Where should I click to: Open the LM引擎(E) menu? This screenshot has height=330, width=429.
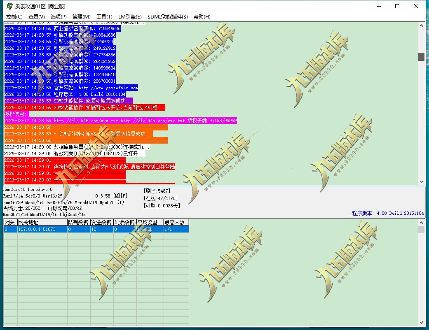click(130, 16)
